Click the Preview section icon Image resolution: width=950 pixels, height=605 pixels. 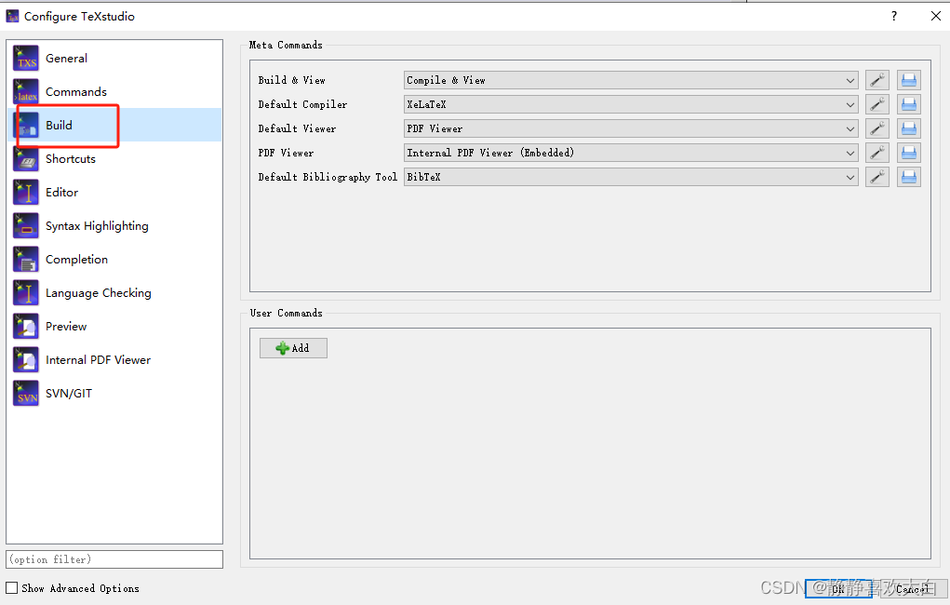click(25, 326)
